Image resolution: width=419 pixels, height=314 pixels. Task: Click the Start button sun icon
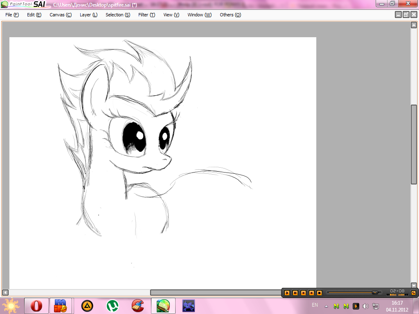(x=11, y=306)
